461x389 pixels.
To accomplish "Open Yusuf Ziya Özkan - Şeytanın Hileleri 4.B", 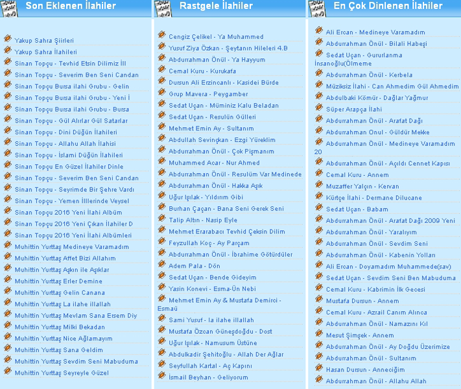I will [x=228, y=48].
